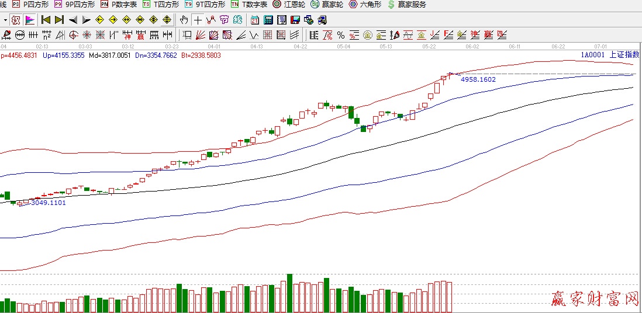Open the calendar icon showing 21
This screenshot has height=313, width=642.
255,20
